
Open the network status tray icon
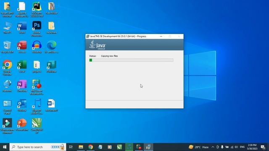pyautogui.click(x=232, y=147)
